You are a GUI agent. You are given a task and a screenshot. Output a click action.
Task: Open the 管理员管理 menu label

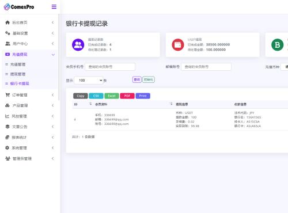tap(22, 158)
